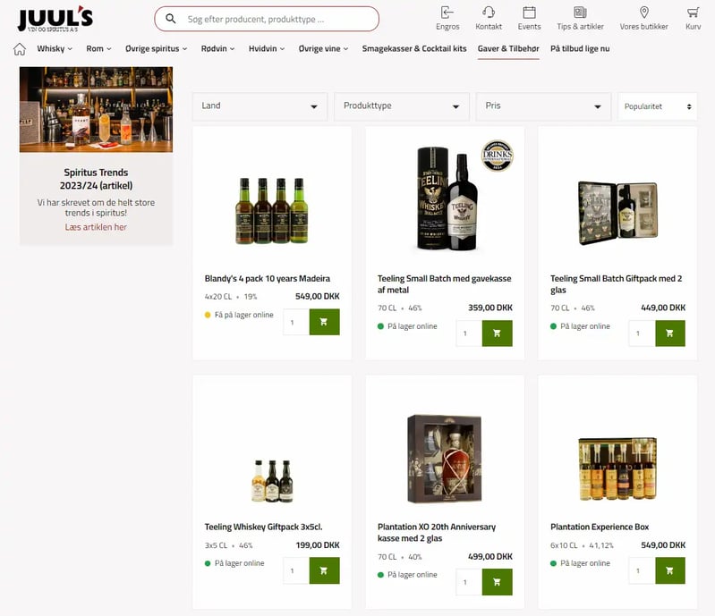Click the Juul's logo
Image resolution: width=715 pixels, height=616 pixels.
55,19
